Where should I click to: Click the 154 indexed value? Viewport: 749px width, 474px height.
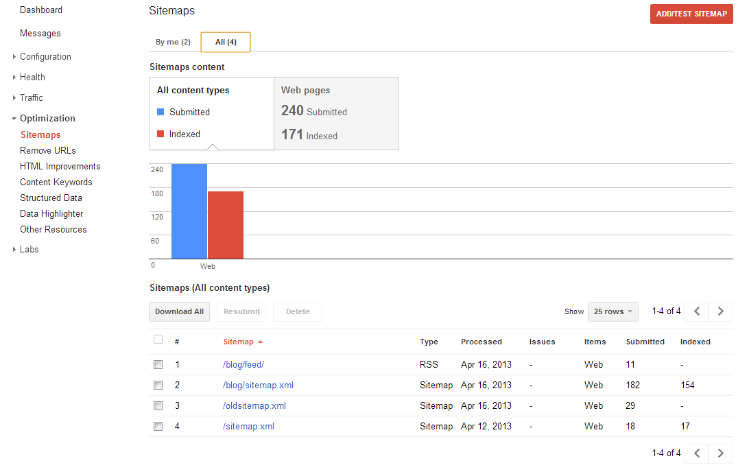click(x=687, y=385)
